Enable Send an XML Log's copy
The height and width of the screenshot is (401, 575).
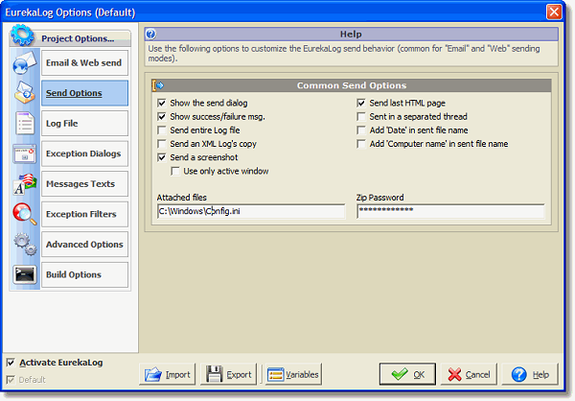(162, 144)
